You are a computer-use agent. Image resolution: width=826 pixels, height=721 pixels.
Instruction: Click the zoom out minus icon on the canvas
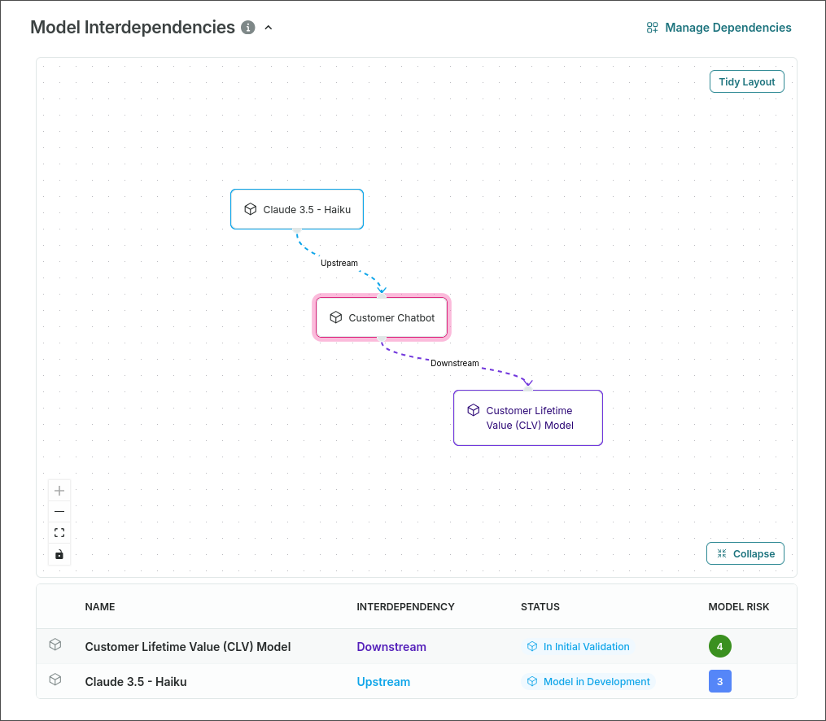point(59,511)
